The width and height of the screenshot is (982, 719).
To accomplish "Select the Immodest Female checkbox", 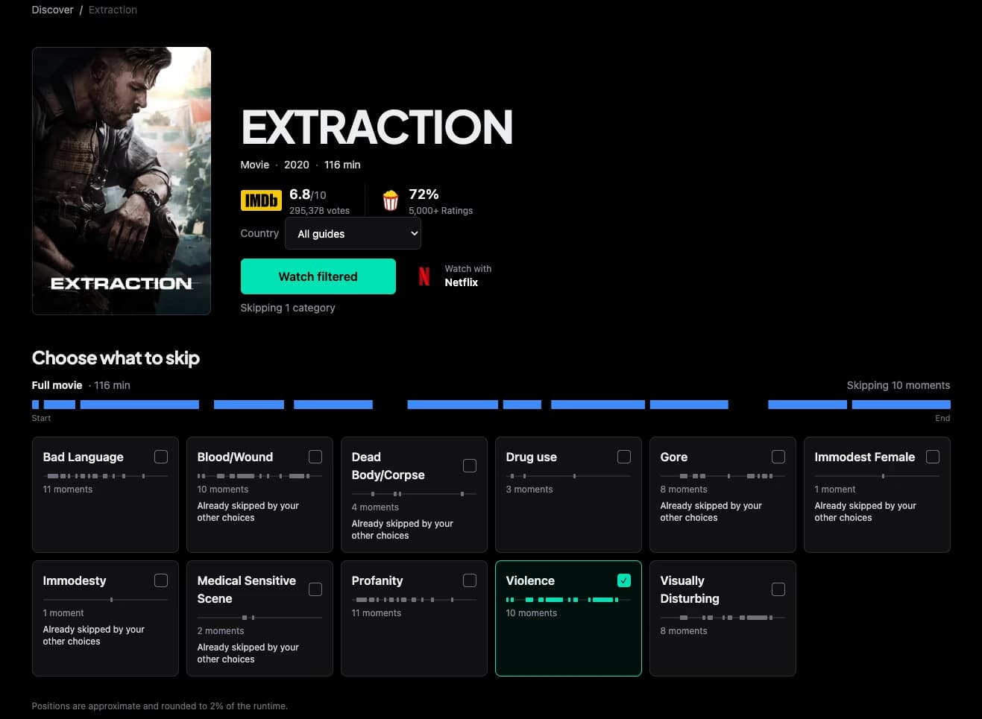I will [933, 457].
